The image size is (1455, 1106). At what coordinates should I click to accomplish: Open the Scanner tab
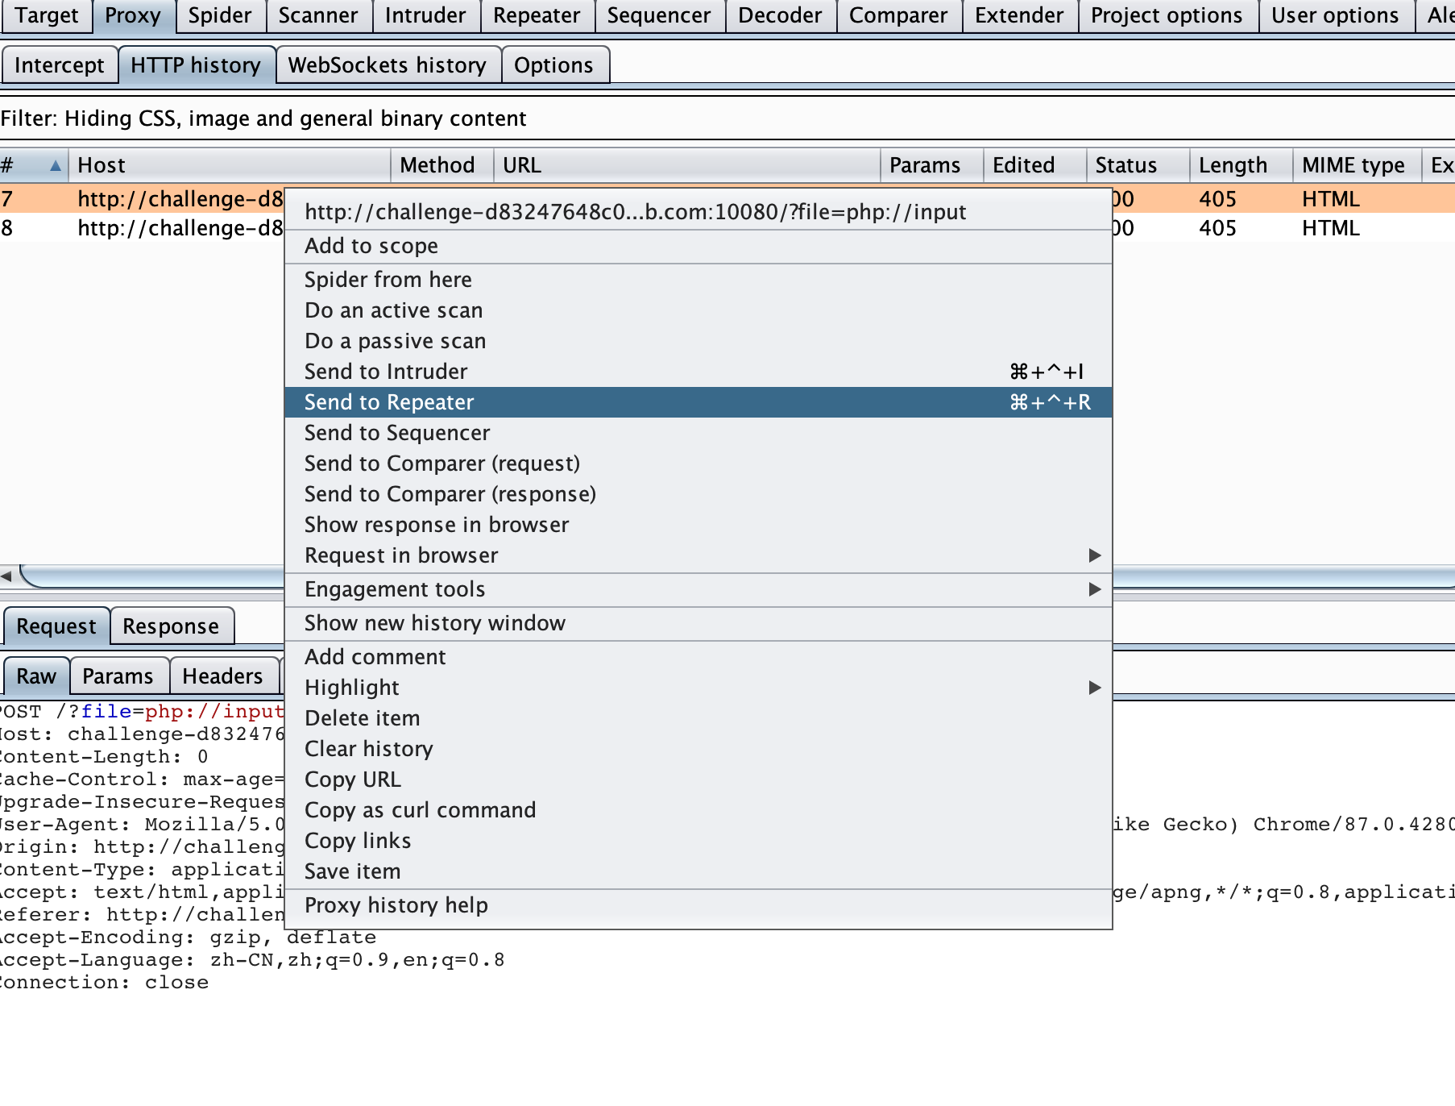(x=317, y=15)
